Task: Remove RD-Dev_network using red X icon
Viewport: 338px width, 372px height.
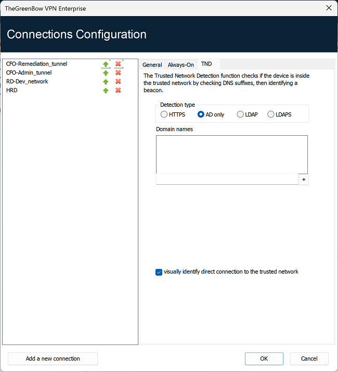Action: click(x=118, y=81)
